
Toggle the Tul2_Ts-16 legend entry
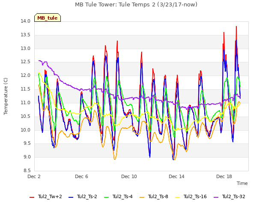point(191,197)
